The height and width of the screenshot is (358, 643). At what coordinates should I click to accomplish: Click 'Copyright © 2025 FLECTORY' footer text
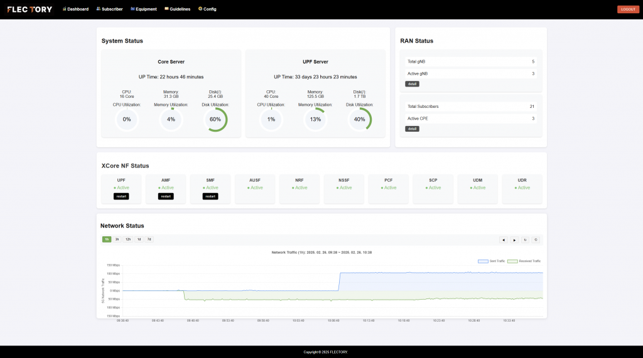[326, 352]
